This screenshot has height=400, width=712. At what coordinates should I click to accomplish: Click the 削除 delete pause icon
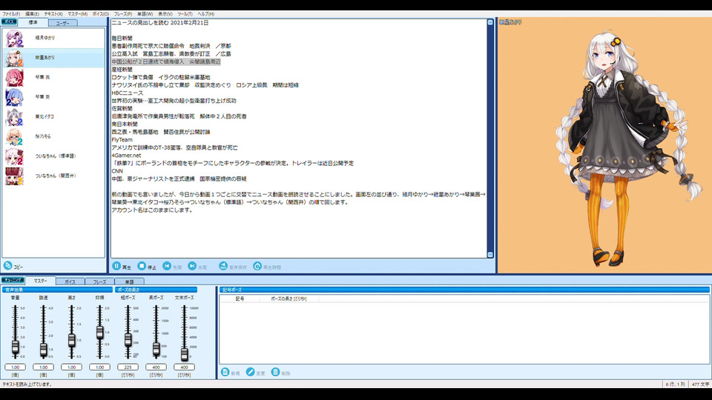click(x=276, y=373)
